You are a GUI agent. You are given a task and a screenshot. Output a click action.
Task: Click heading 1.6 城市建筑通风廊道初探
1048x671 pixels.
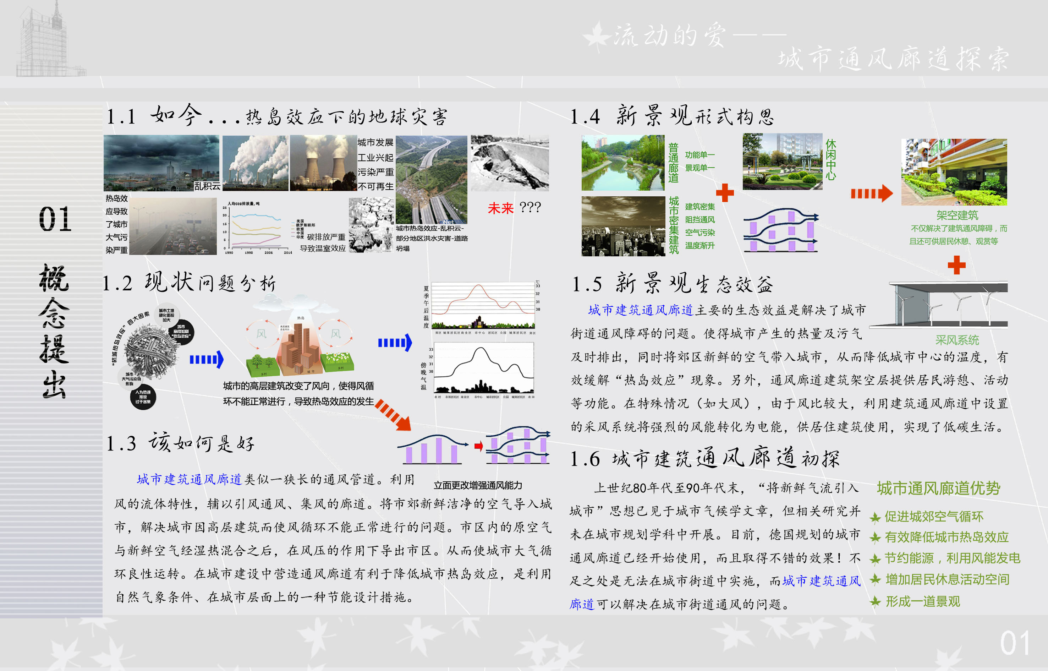pos(705,458)
